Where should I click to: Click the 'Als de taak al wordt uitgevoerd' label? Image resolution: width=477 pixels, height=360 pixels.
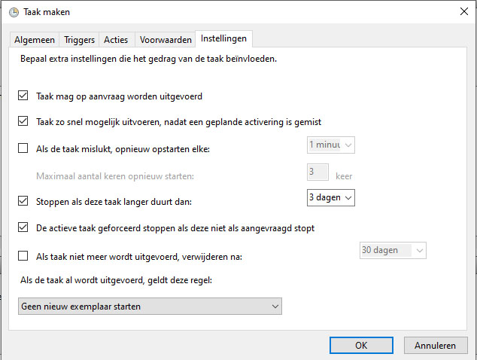116,280
